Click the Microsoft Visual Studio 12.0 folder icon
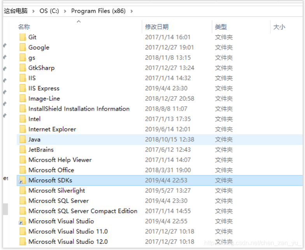Viewport: 305px width, 250px height. pyautogui.click(x=23, y=241)
